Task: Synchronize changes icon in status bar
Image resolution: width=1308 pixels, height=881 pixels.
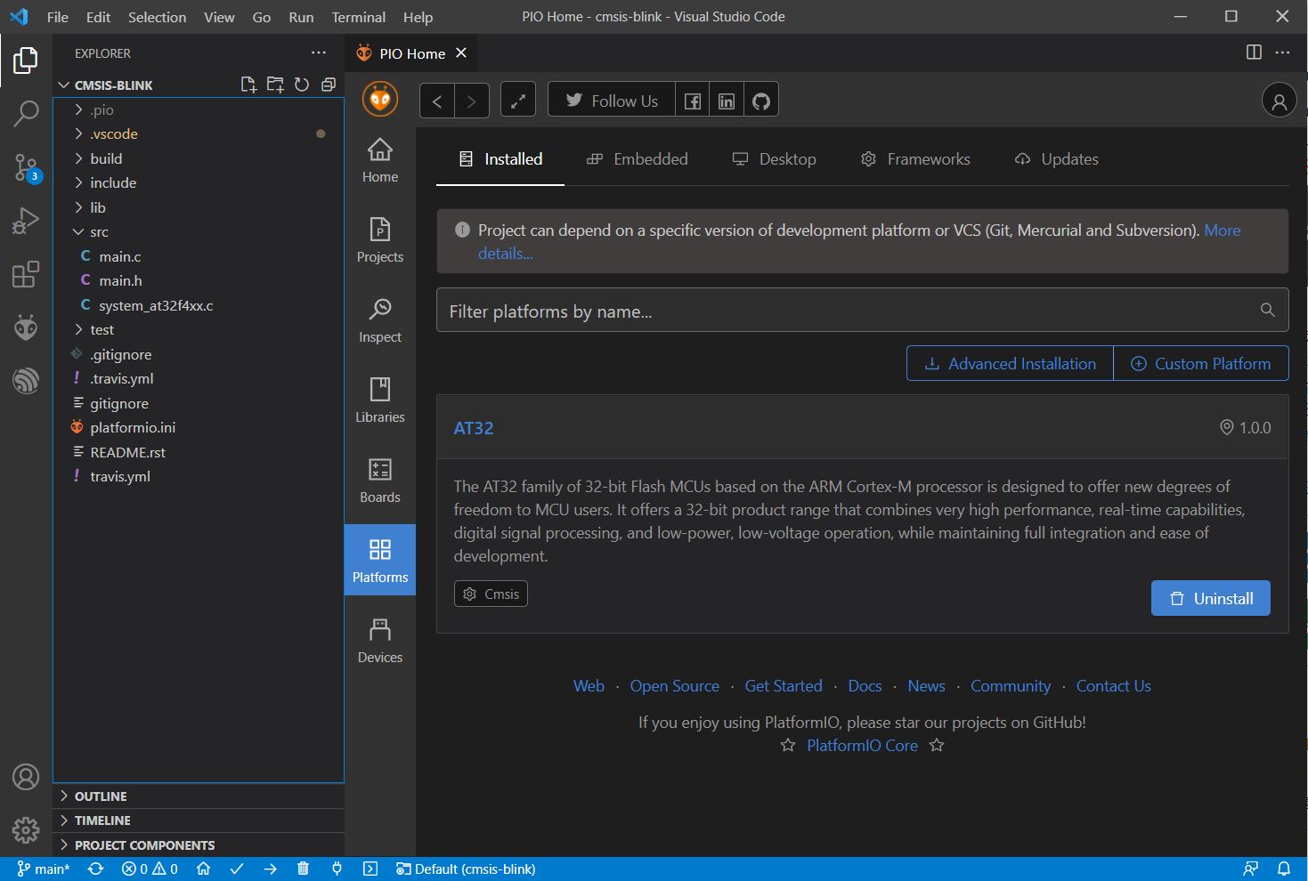Action: (96, 869)
